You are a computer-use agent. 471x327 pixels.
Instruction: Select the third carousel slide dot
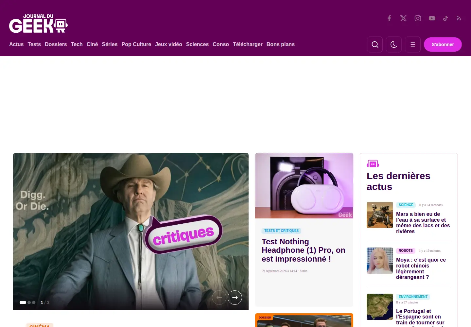pyautogui.click(x=34, y=302)
